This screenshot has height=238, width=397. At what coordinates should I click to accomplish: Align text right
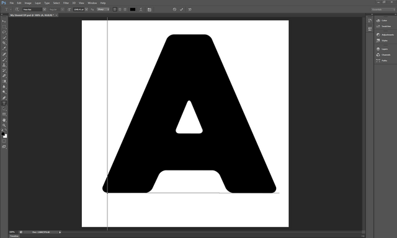click(x=125, y=9)
